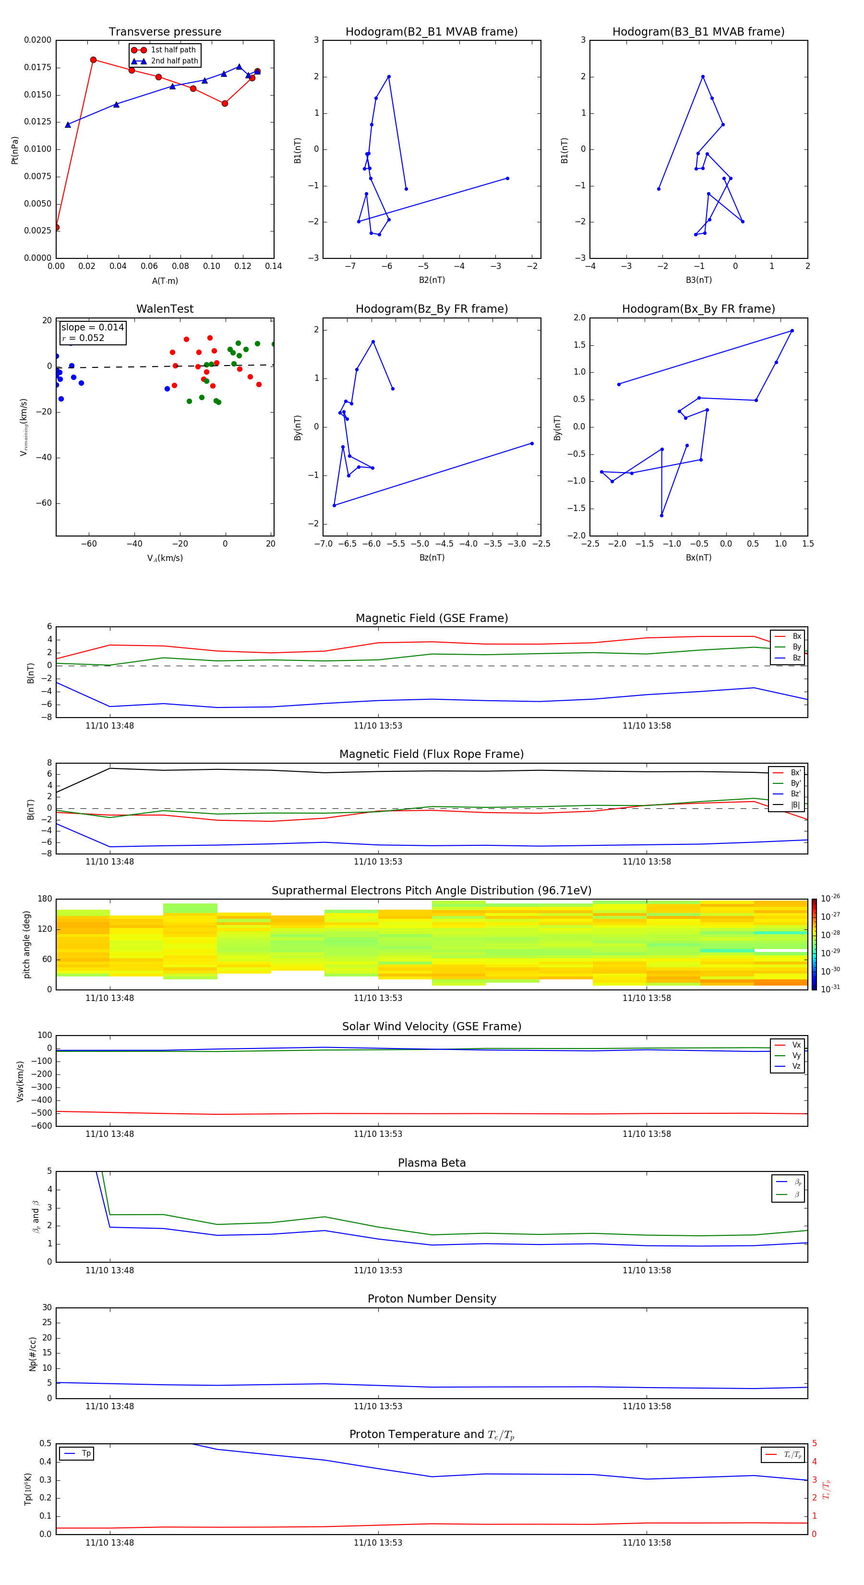Viewport: 864px width, 1585px height.
Task: Click the 'Magnetic Field (GSE Frame)' title
Action: (x=432, y=618)
